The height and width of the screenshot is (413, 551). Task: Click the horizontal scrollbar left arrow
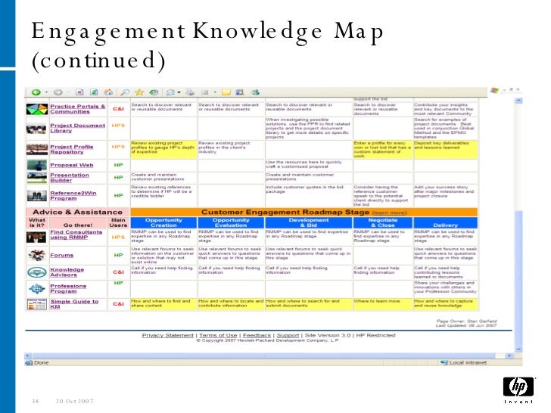tap(28, 356)
